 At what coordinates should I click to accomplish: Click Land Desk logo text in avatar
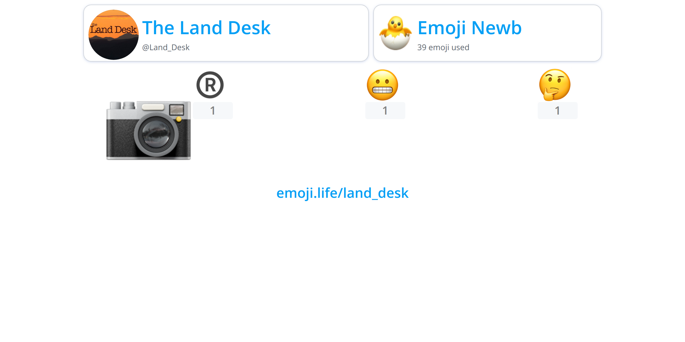[113, 29]
